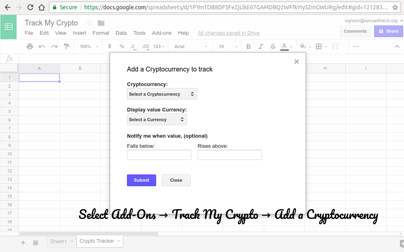404x252 pixels.
Task: Switch to the Sheet1 tab
Action: [x=59, y=241]
